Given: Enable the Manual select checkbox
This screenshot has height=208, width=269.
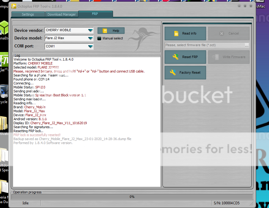Looking at the screenshot, I should (x=99, y=39).
